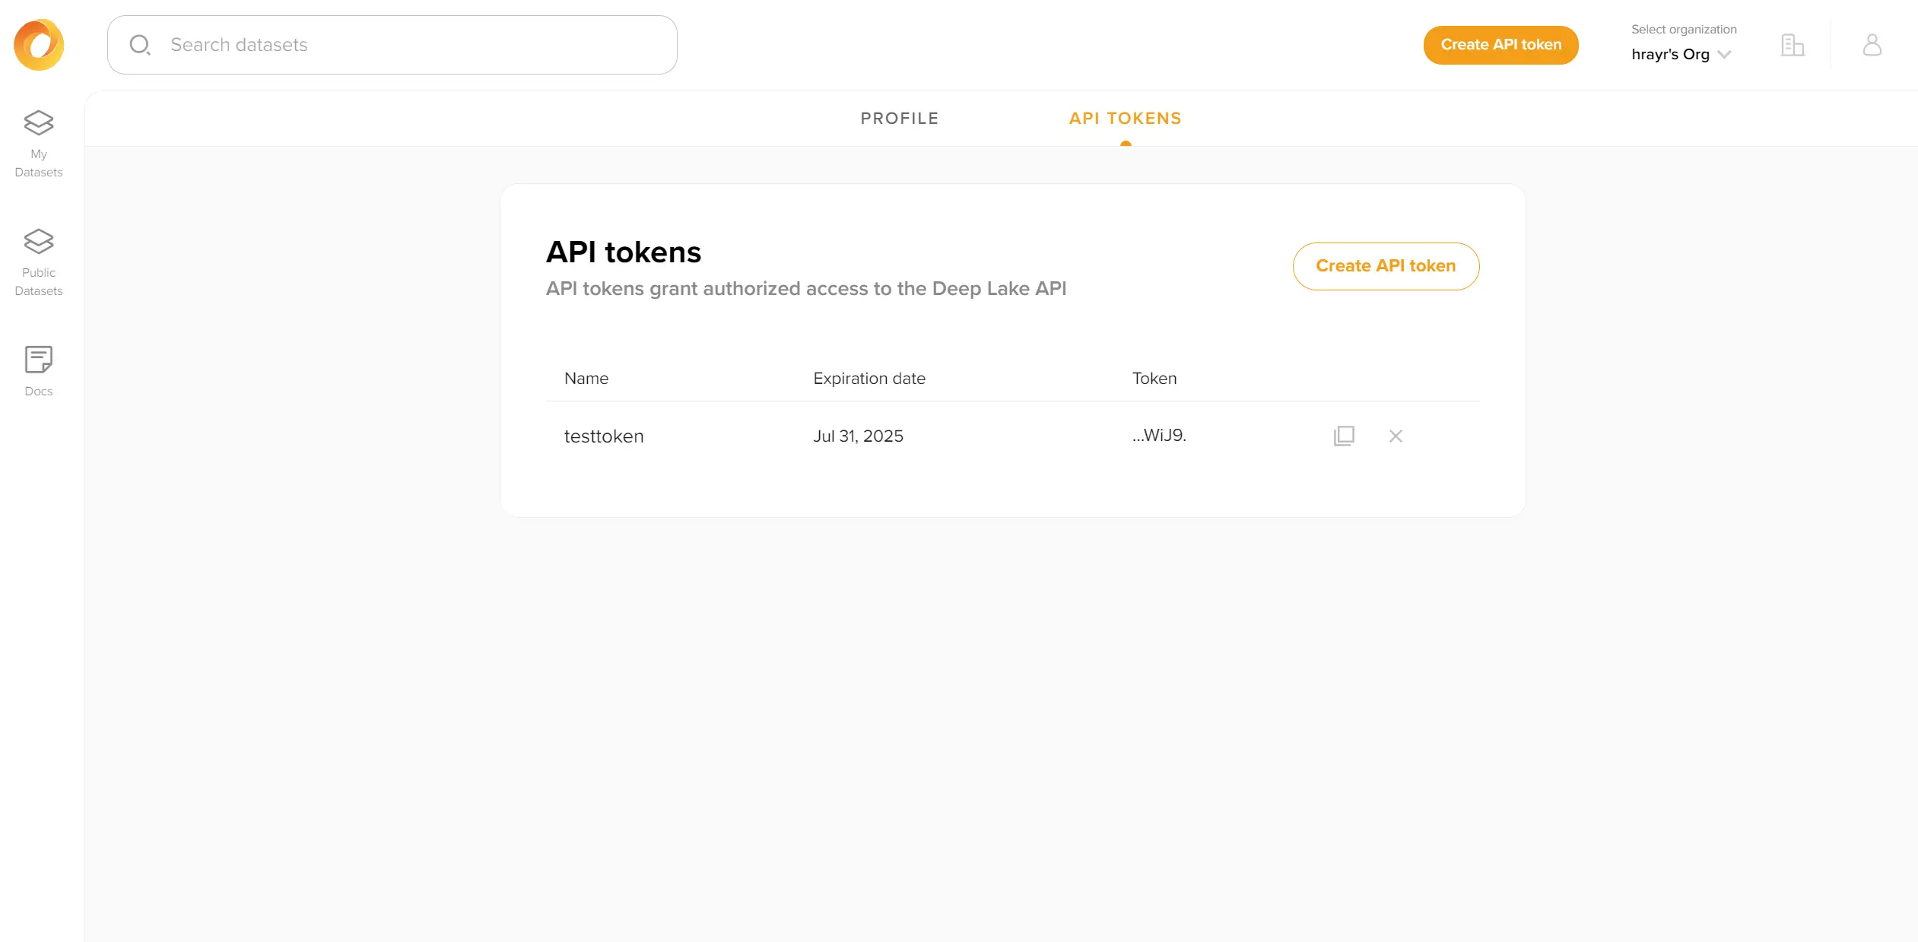Open Public Datasets in sidebar
Screen dimensions: 1918x942
pyautogui.click(x=39, y=263)
